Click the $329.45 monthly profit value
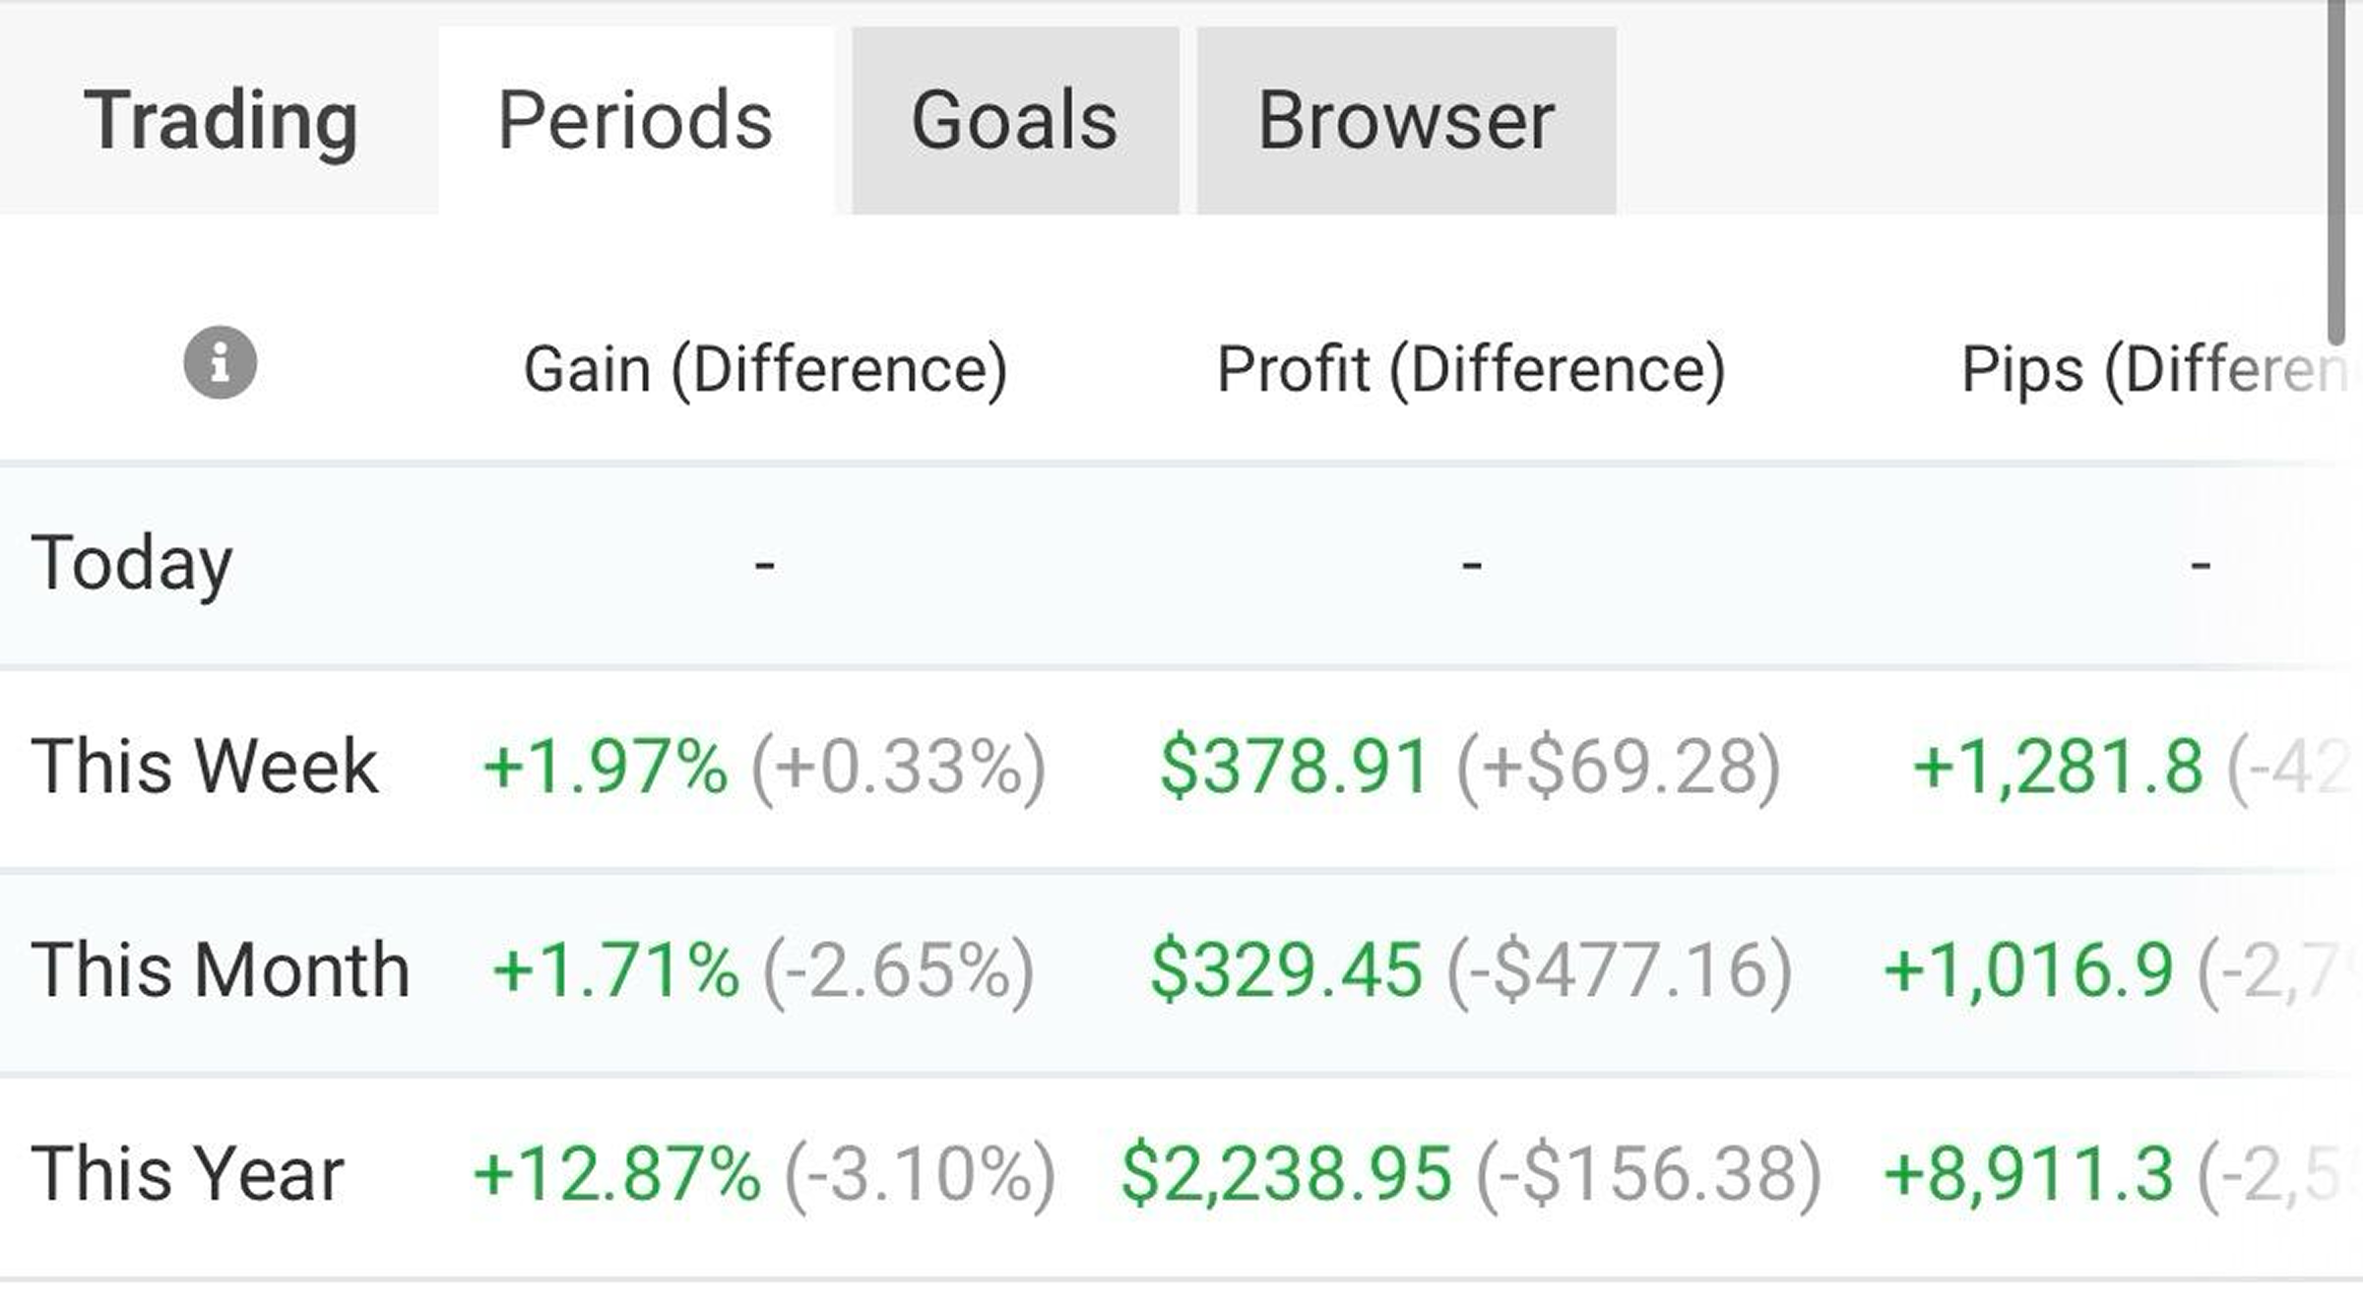This screenshot has width=2363, height=1307. [x=1287, y=970]
